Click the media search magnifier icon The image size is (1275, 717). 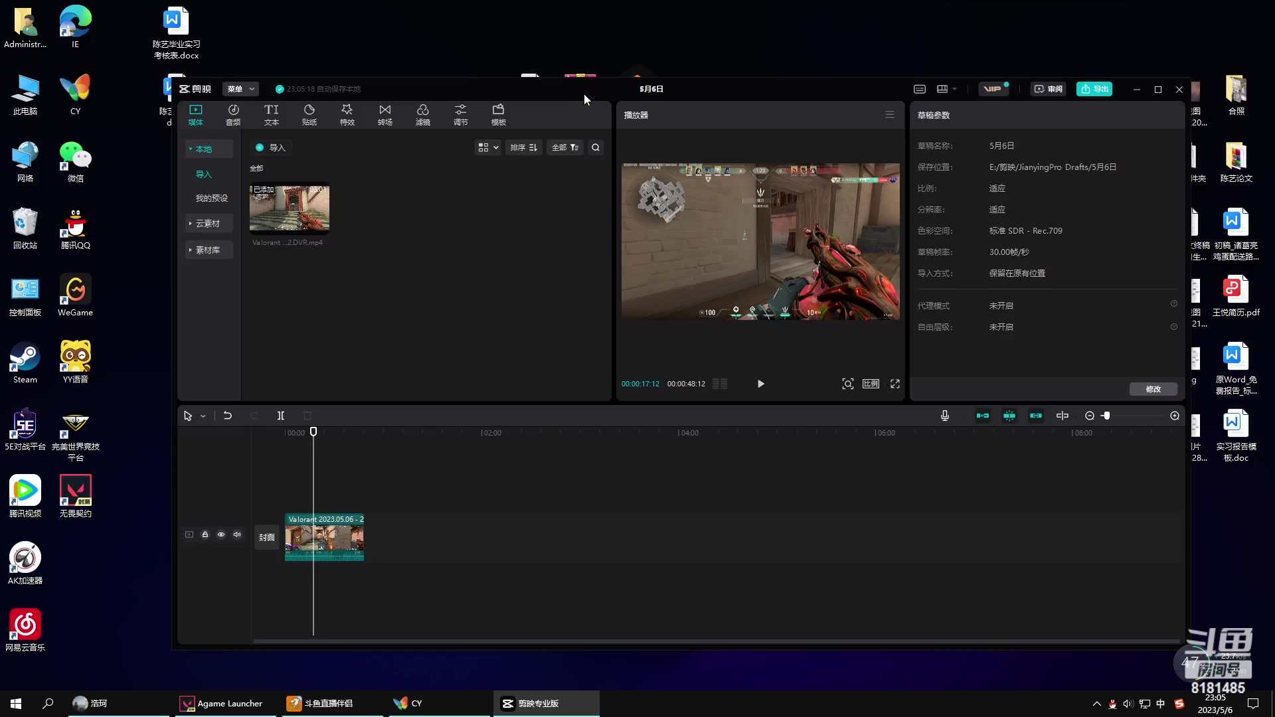click(596, 147)
